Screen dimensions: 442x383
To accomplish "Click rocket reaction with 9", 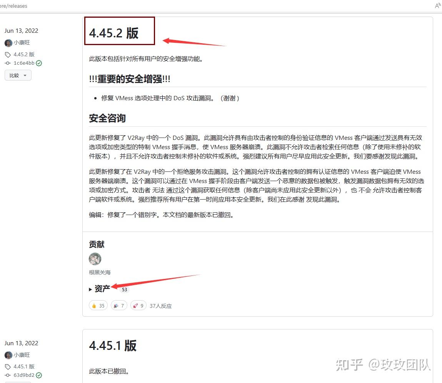I will [138, 306].
